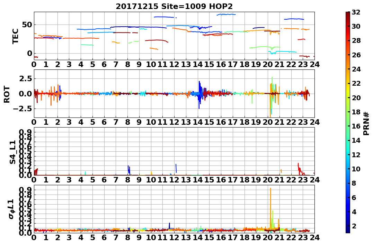
Task: Select colorbar tick label 18
Action: 356,112
